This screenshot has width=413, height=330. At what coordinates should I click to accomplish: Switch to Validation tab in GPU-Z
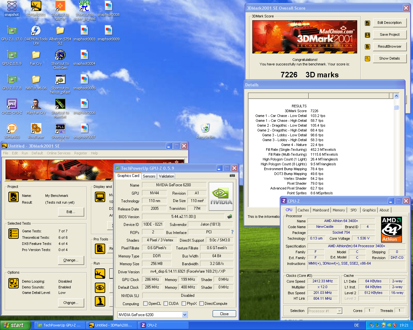(166, 176)
